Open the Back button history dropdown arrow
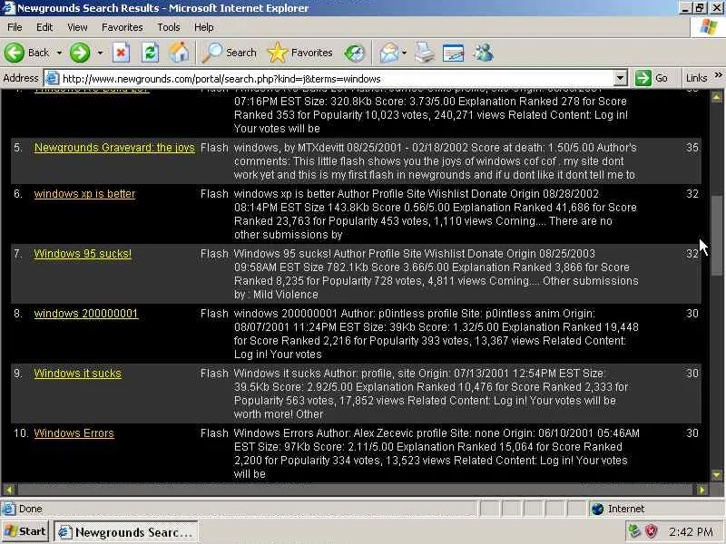The width and height of the screenshot is (726, 544). (59, 53)
